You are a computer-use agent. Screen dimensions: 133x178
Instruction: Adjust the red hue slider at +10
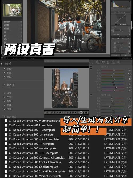[114, 70]
